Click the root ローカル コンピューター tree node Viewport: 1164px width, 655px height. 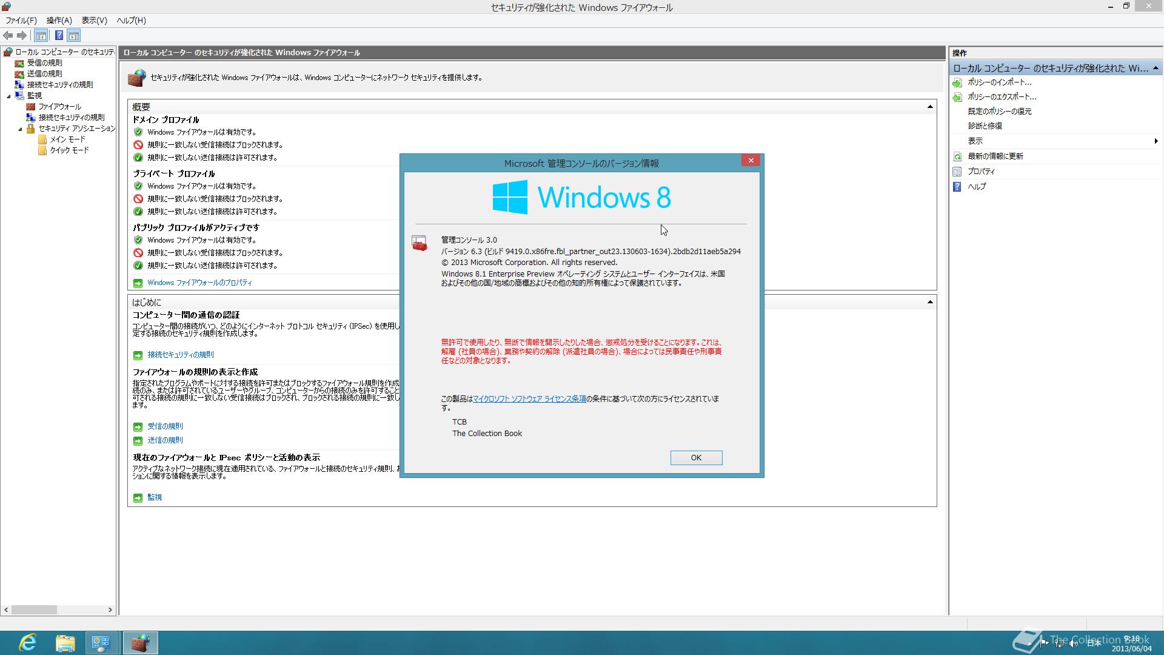click(x=64, y=52)
